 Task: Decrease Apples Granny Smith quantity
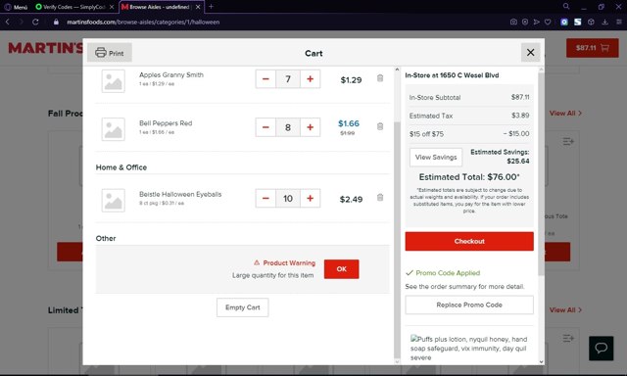[x=265, y=79]
